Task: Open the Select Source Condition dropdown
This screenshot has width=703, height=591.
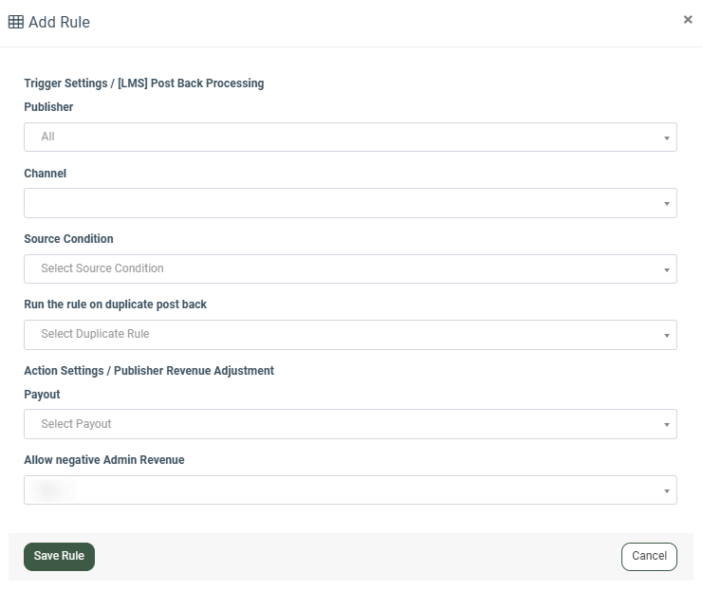Action: click(342, 268)
